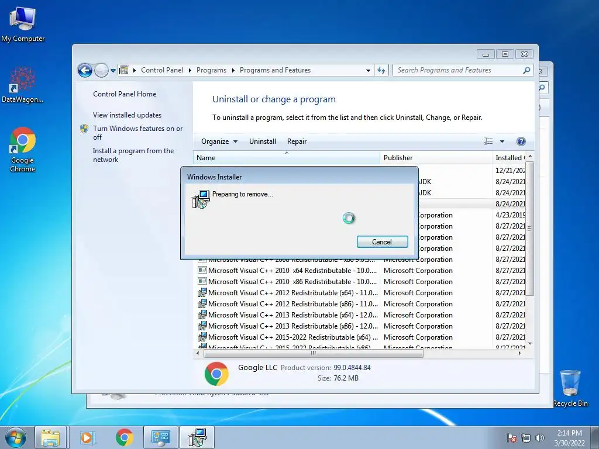Click the magnifier search icon
The width and height of the screenshot is (599, 449).
click(527, 70)
